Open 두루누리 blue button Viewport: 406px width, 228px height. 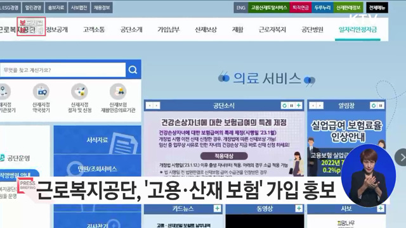(x=322, y=8)
